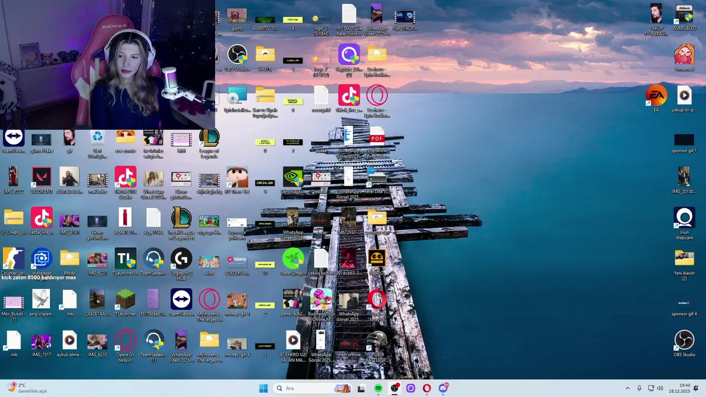Select the Wallpaper Engine shortcut icon
706x397 pixels.
click(41, 262)
